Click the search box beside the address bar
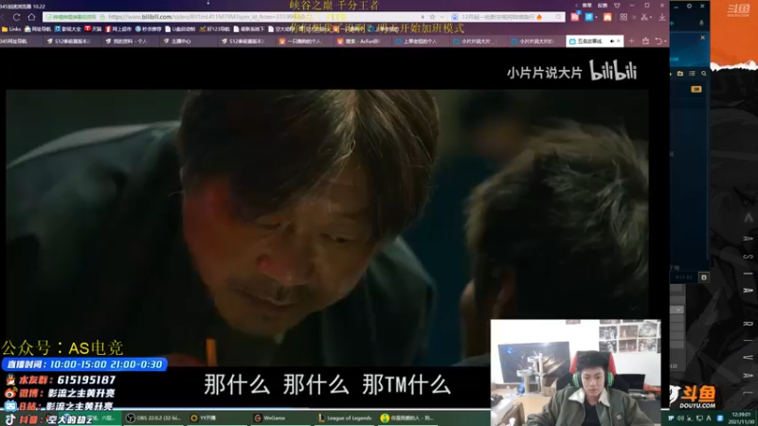The height and width of the screenshot is (426, 758). tap(505, 17)
